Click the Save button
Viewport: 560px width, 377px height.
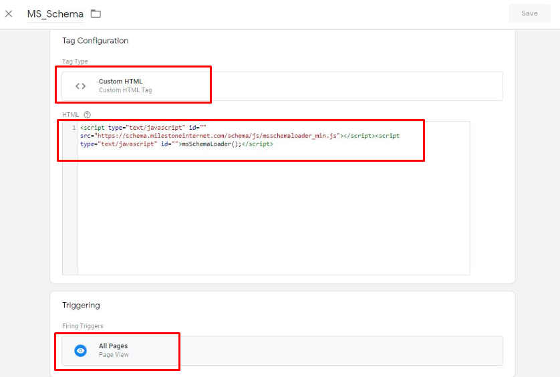coord(529,13)
